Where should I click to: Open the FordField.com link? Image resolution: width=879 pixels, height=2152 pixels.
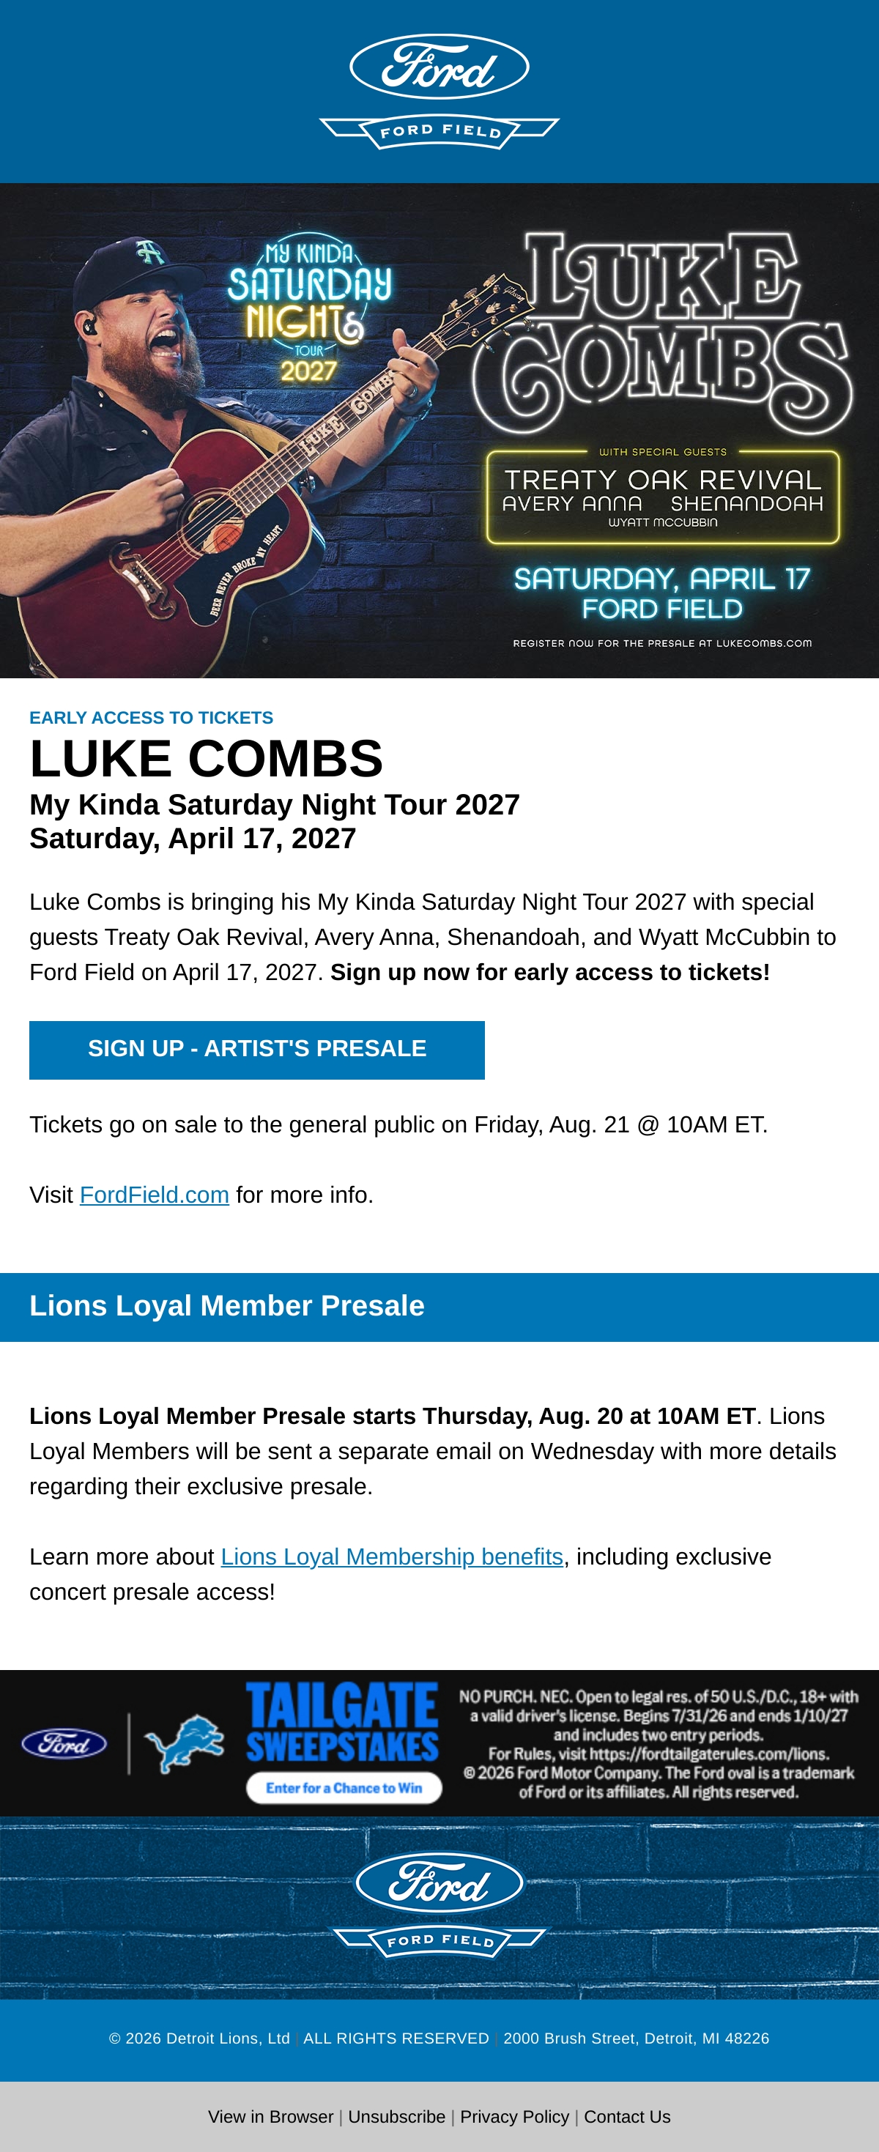click(x=155, y=1195)
